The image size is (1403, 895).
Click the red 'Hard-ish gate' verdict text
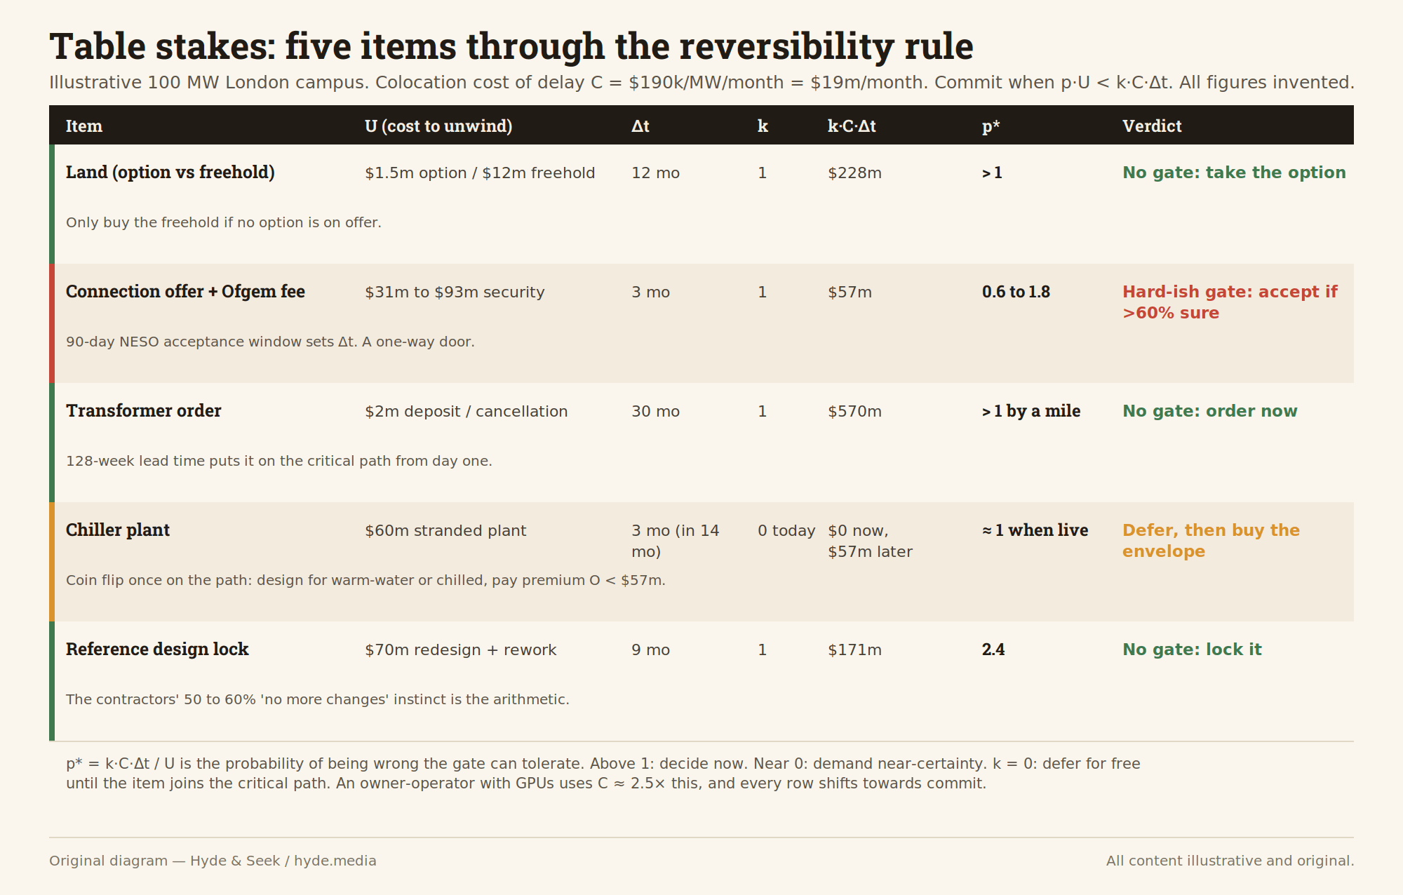[x=1230, y=302]
